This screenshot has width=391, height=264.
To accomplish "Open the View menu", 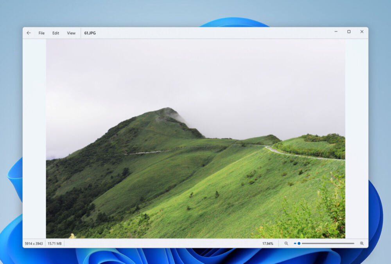I will [x=71, y=33].
